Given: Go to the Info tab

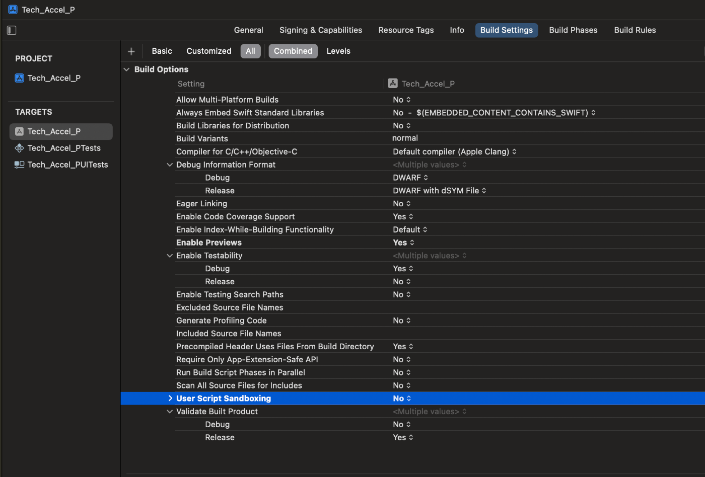Looking at the screenshot, I should click(x=457, y=30).
